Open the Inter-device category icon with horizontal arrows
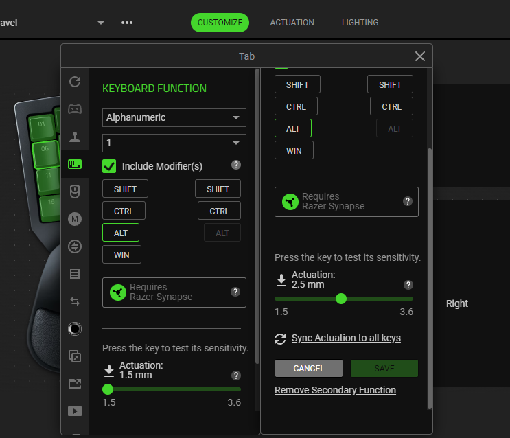This screenshot has height=438, width=510. [x=75, y=246]
